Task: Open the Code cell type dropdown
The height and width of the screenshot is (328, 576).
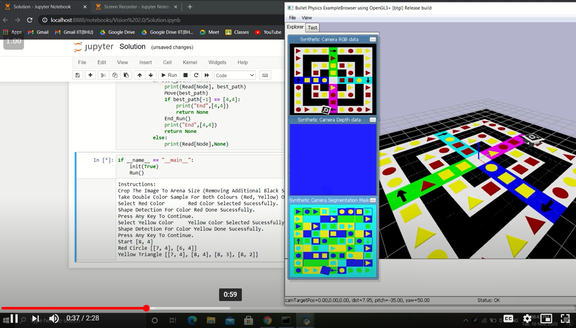Action: [235, 75]
